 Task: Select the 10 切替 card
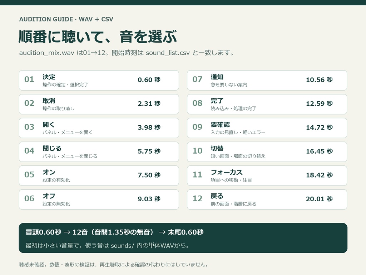(x=267, y=152)
